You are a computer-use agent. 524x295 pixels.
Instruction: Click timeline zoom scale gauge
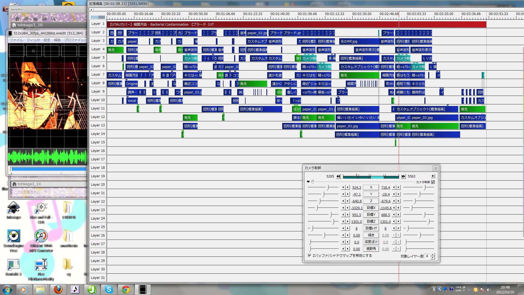coord(98,17)
